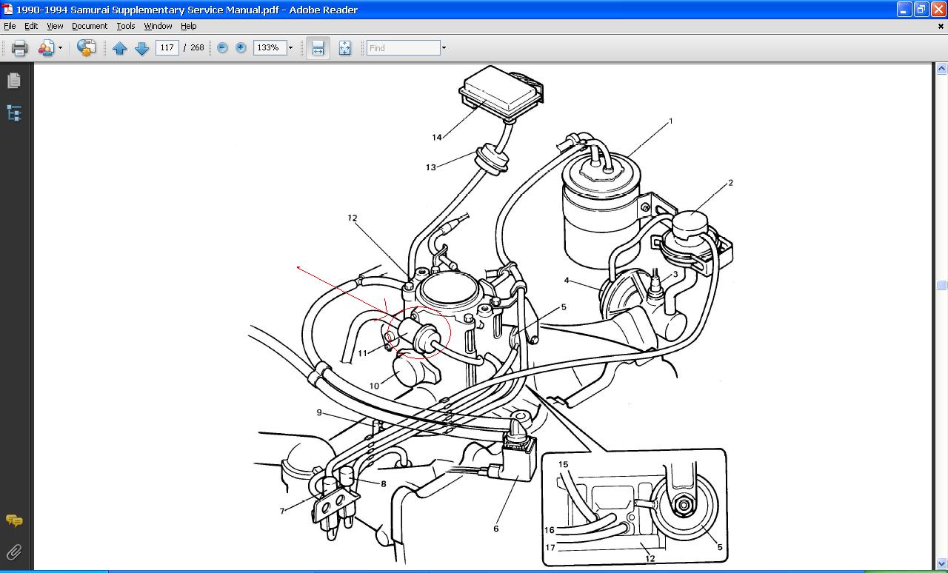Open the Find options dropdown arrow
Viewport: 948px width, 573px height.
(x=444, y=48)
